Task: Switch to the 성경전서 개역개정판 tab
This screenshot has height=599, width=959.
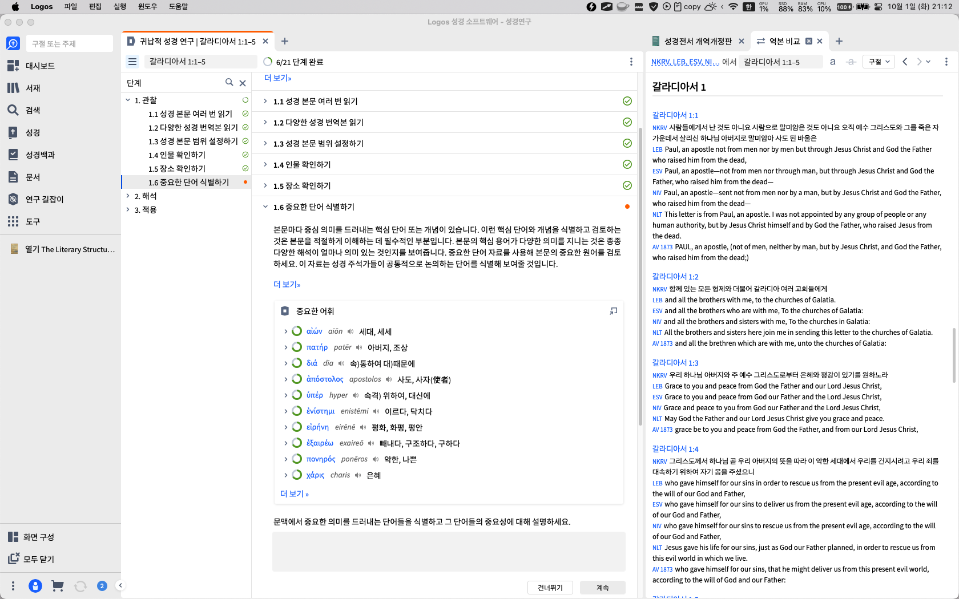Action: pyautogui.click(x=698, y=41)
